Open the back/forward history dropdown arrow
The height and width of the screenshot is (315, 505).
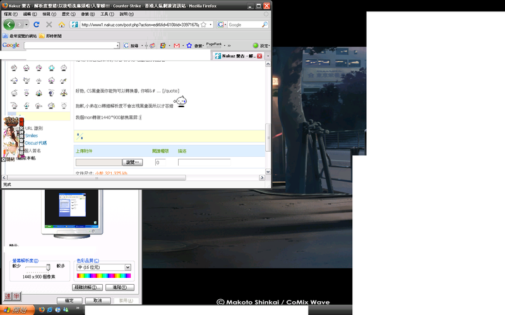[x=27, y=25]
